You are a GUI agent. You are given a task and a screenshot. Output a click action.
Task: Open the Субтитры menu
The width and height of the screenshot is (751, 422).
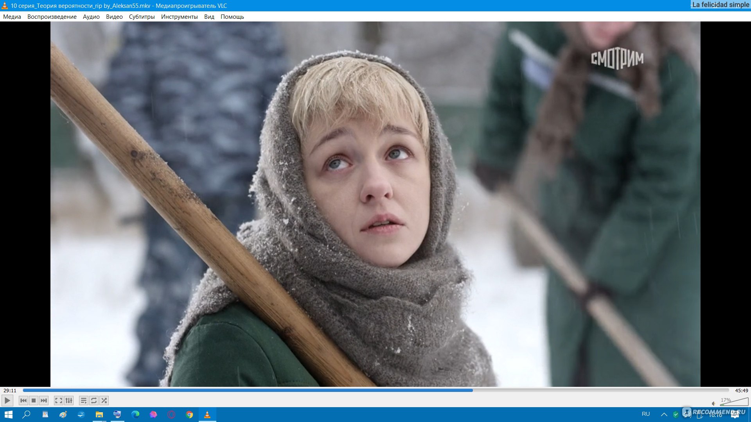click(x=142, y=17)
